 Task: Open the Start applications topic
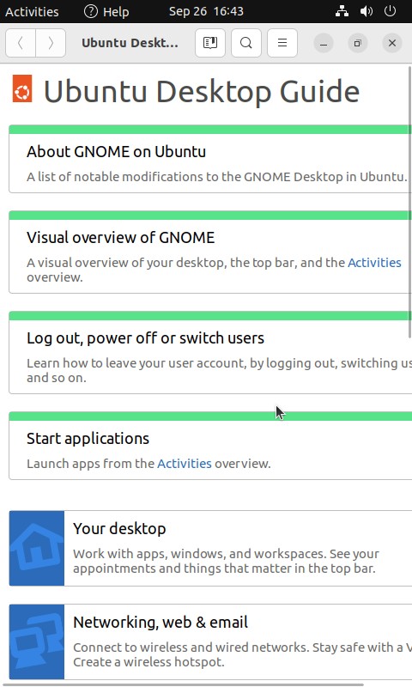coord(88,439)
